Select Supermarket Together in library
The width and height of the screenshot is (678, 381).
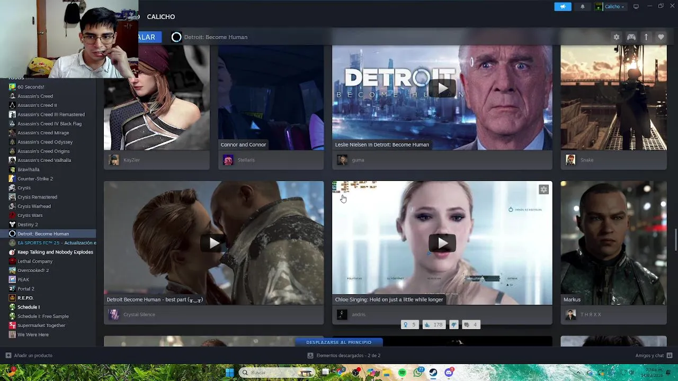point(41,325)
